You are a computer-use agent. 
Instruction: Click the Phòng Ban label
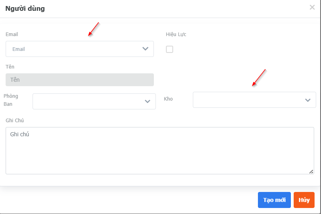pyautogui.click(x=11, y=100)
